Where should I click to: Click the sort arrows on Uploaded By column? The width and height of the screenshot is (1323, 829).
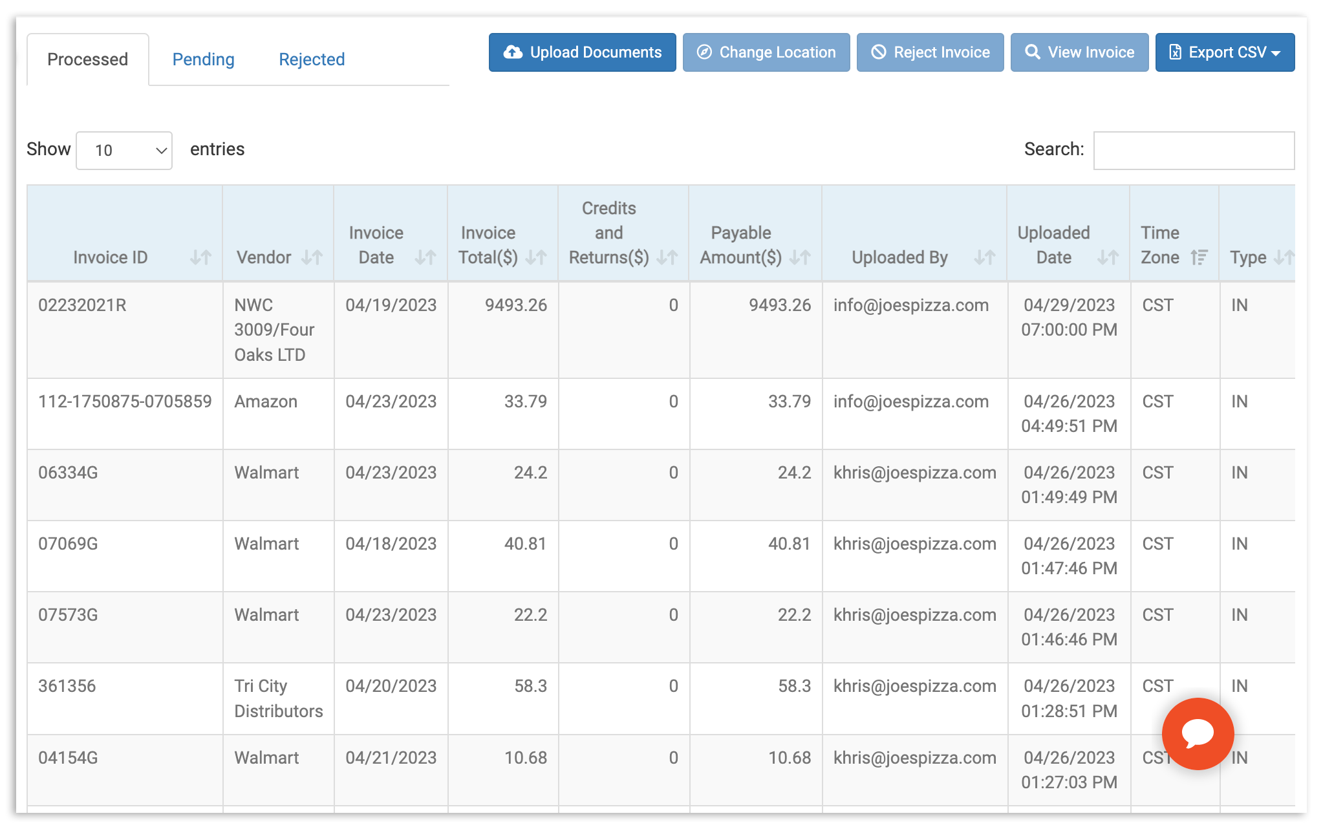coord(984,257)
